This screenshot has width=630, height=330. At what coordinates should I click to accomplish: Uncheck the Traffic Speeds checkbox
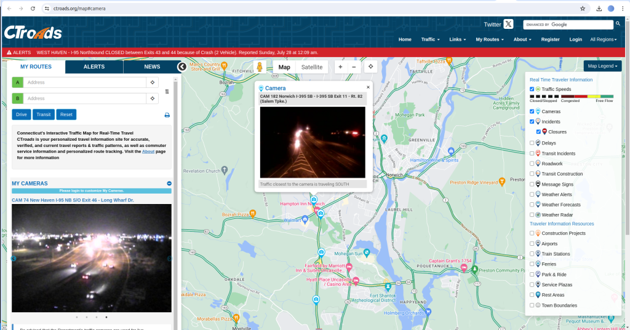[532, 89]
